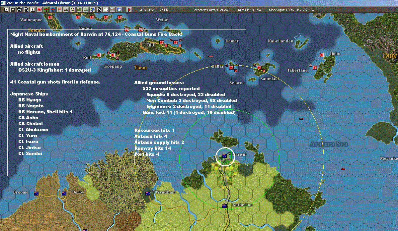
Task: Click the single yellow ship toolbar icon
Action: (66, 10)
